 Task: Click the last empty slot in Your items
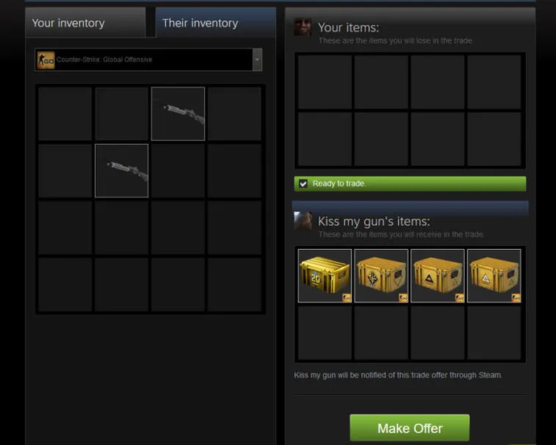tap(494, 139)
